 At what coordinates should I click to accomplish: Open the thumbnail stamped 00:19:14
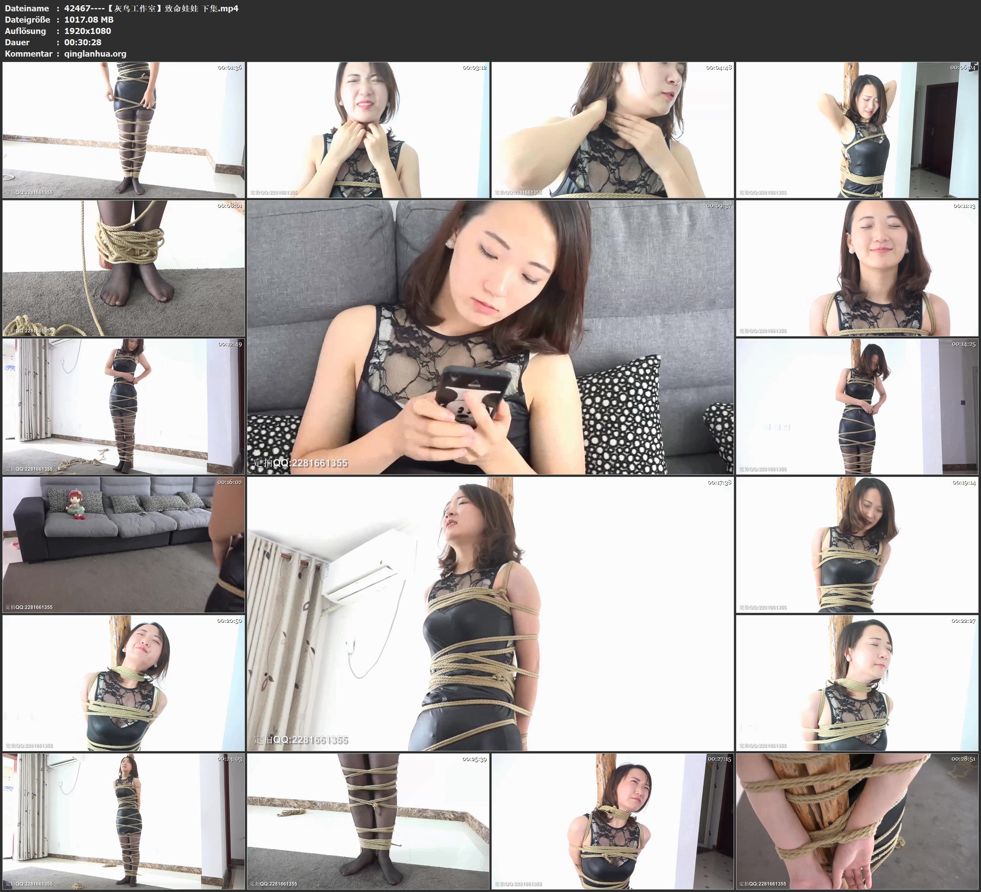(x=857, y=545)
